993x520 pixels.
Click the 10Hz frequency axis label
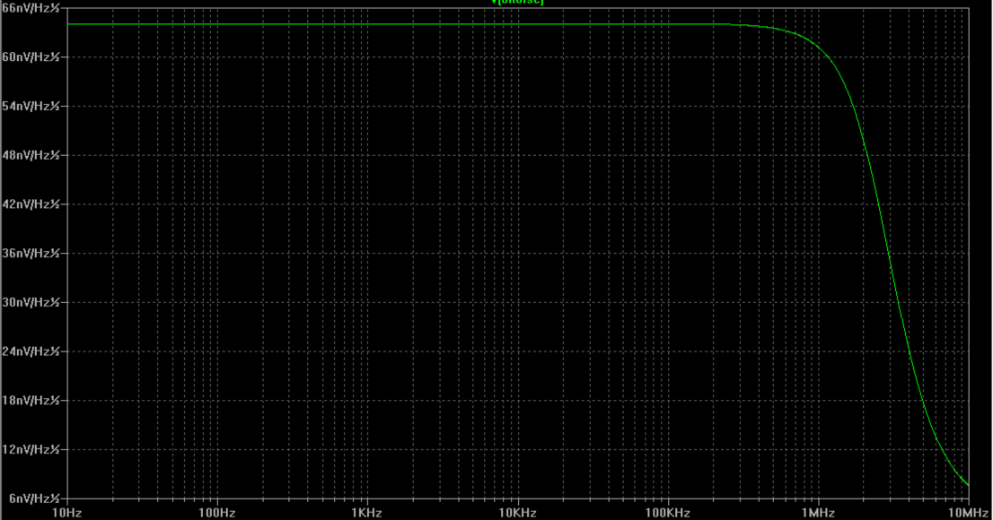pos(66,513)
